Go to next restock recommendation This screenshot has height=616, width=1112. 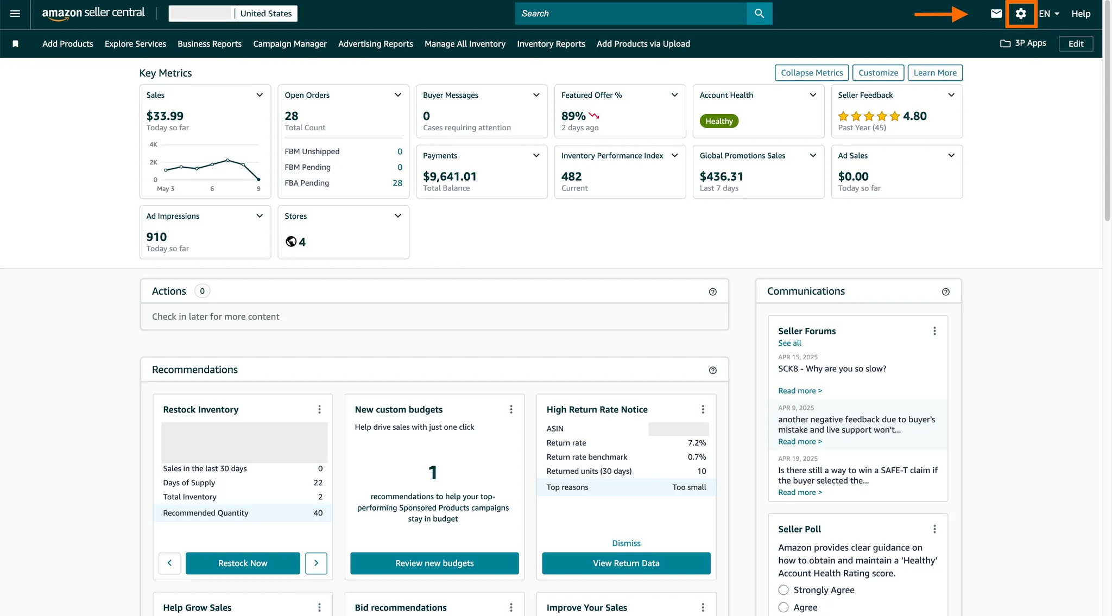[316, 563]
